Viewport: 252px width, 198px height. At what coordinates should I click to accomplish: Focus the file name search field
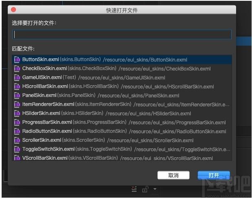pyautogui.click(x=122, y=34)
